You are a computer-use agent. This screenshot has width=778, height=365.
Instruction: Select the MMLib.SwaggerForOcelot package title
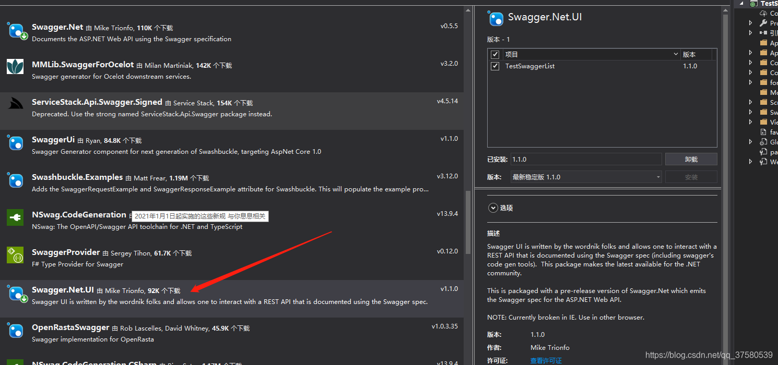[83, 65]
